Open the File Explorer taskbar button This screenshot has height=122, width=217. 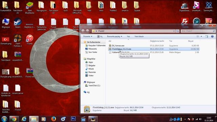(34, 119)
